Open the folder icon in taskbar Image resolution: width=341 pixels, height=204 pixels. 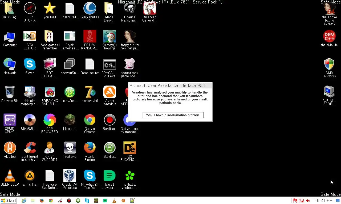point(33,201)
